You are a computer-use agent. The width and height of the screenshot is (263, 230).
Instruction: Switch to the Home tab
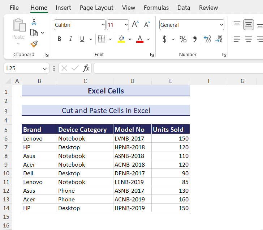tap(39, 8)
